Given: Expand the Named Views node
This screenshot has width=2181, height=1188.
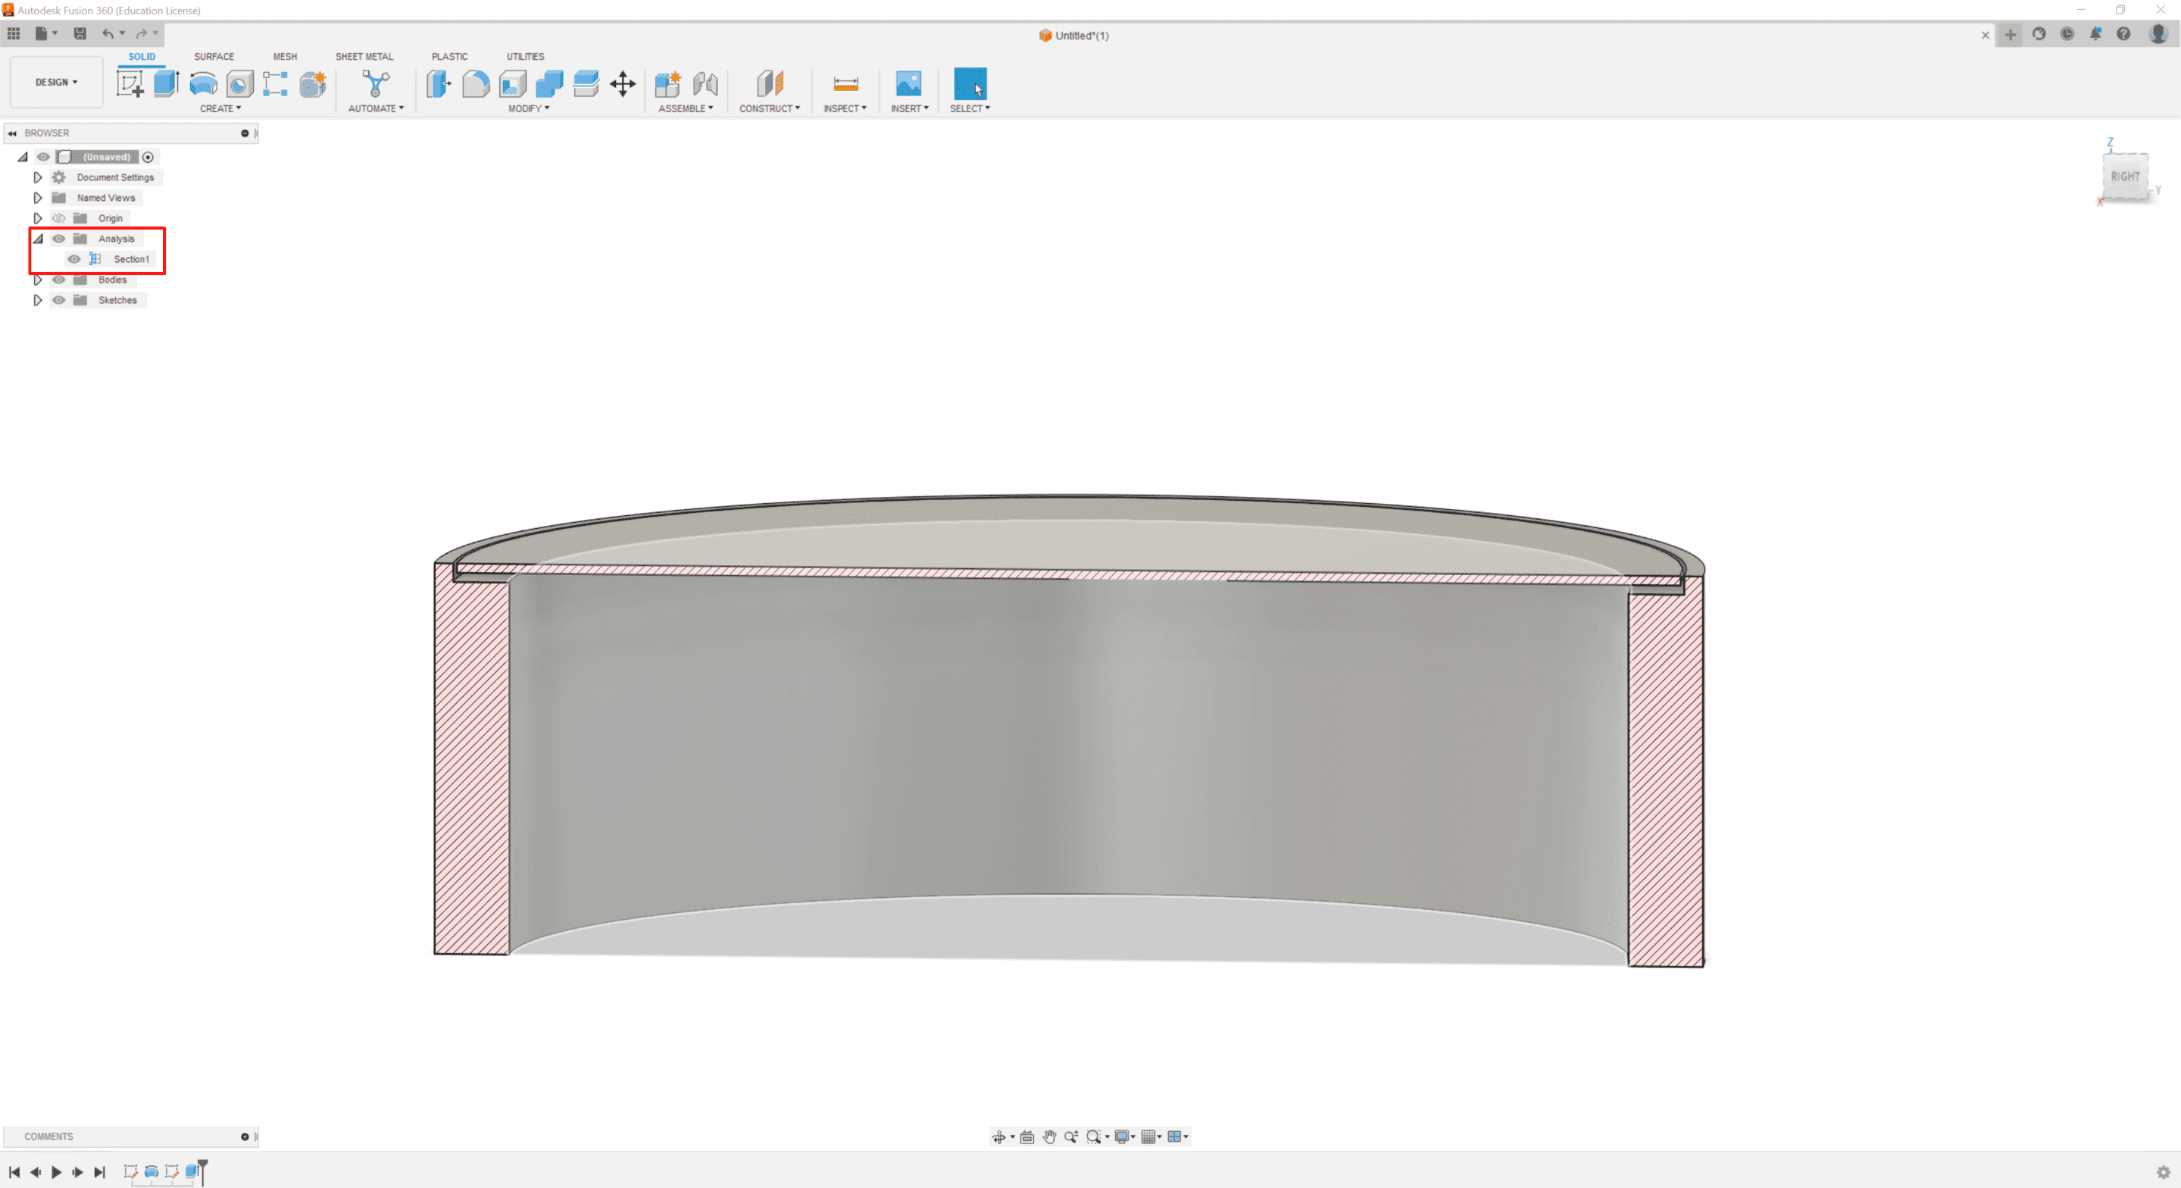Looking at the screenshot, I should 37,197.
